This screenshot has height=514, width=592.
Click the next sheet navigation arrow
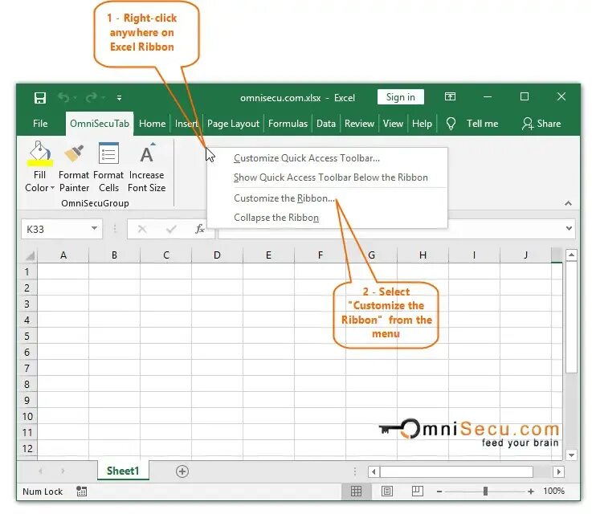click(x=63, y=471)
